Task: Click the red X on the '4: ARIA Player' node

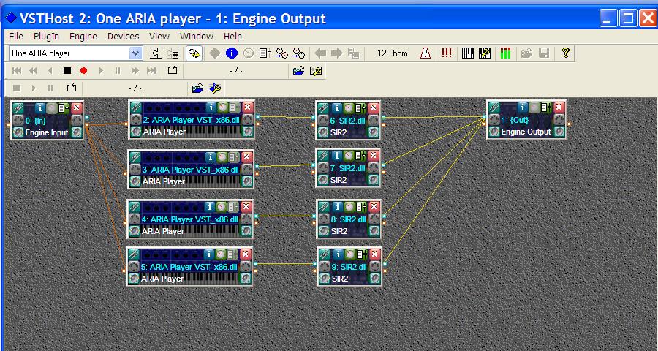Action: point(246,206)
